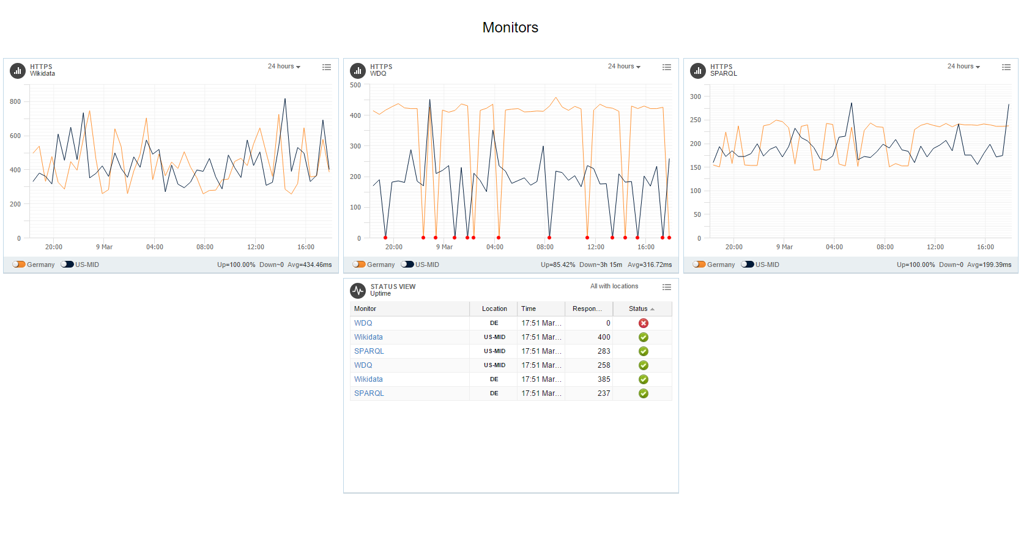Click Down~3h 15m text in WDQ footer
The height and width of the screenshot is (537, 1021).
601,265
